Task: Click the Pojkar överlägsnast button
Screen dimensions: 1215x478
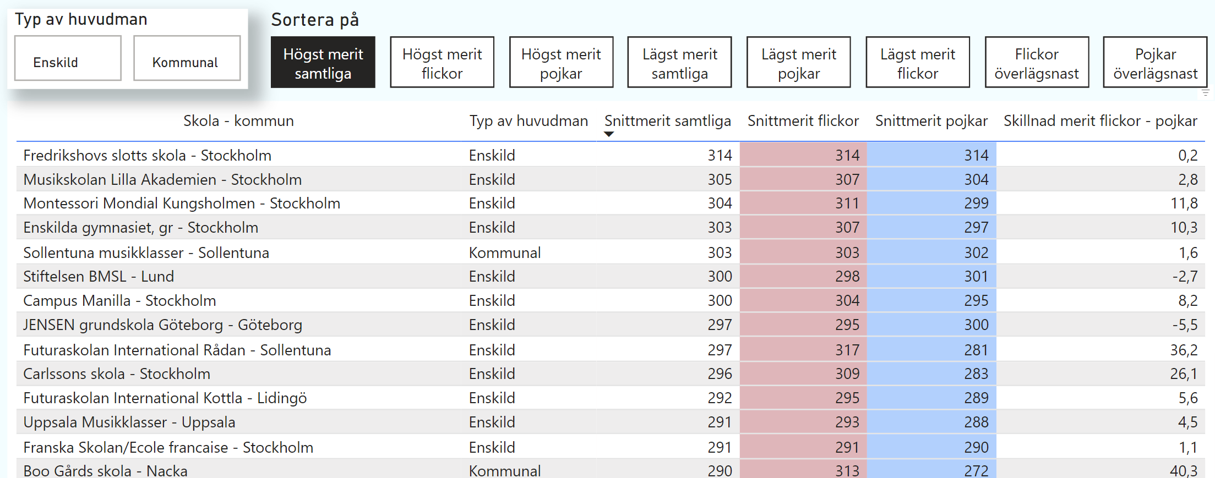Action: [1155, 63]
